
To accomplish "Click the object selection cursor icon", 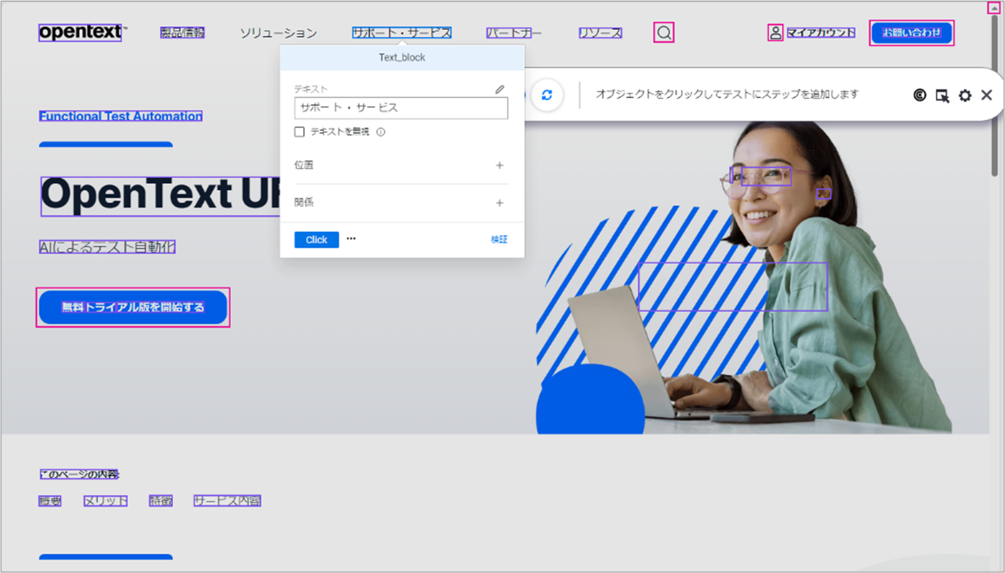I will pyautogui.click(x=942, y=96).
